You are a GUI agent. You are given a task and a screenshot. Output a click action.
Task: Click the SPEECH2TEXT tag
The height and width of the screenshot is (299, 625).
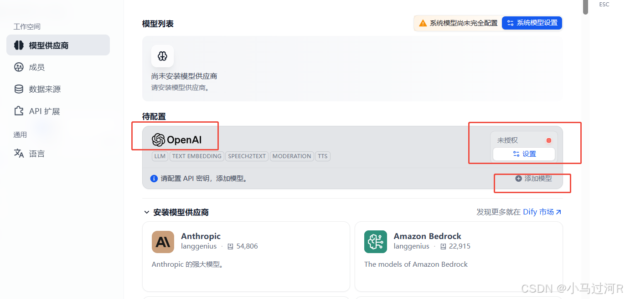pos(247,156)
